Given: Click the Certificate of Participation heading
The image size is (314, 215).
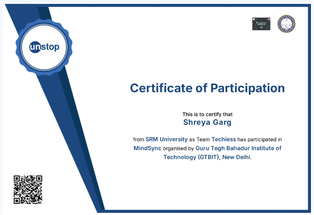Looking at the screenshot, I should (x=207, y=88).
